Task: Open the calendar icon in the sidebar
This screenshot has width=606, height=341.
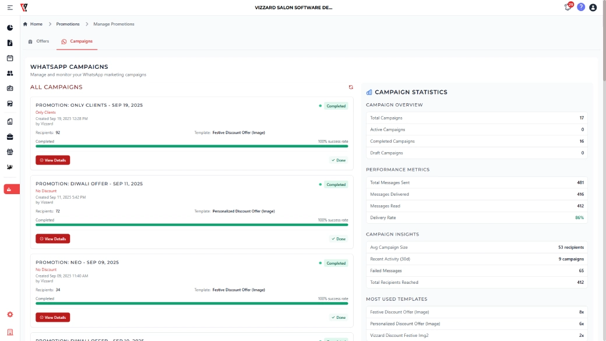Action: [x=10, y=58]
